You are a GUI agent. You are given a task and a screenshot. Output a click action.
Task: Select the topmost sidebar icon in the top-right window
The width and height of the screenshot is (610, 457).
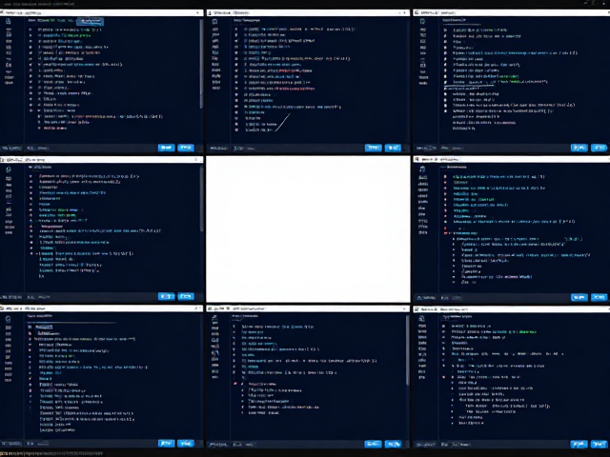tap(422, 21)
